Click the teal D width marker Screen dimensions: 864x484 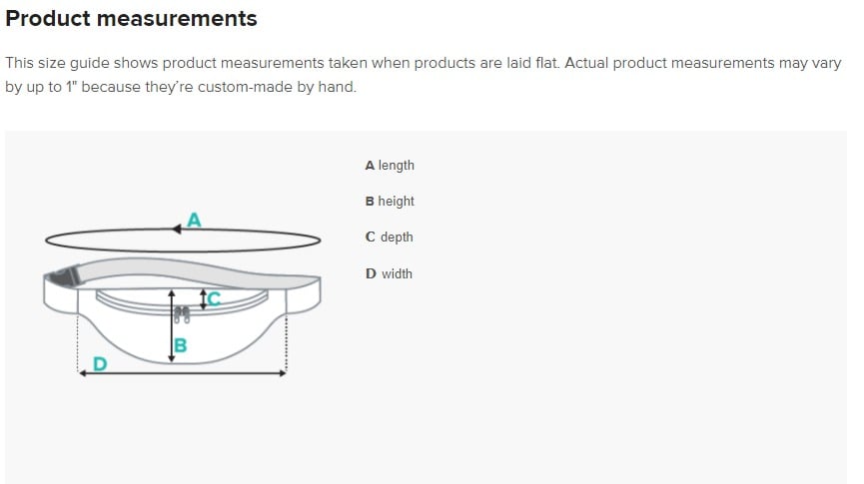(98, 362)
